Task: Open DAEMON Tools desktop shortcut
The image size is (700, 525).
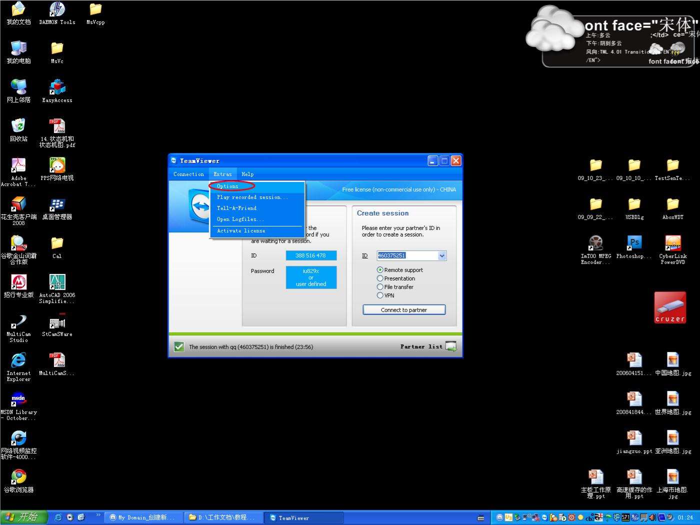Action: 57,10
